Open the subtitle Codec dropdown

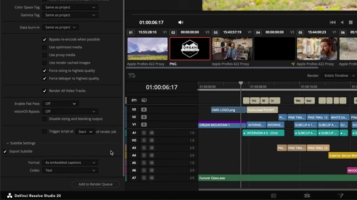click(x=70, y=171)
